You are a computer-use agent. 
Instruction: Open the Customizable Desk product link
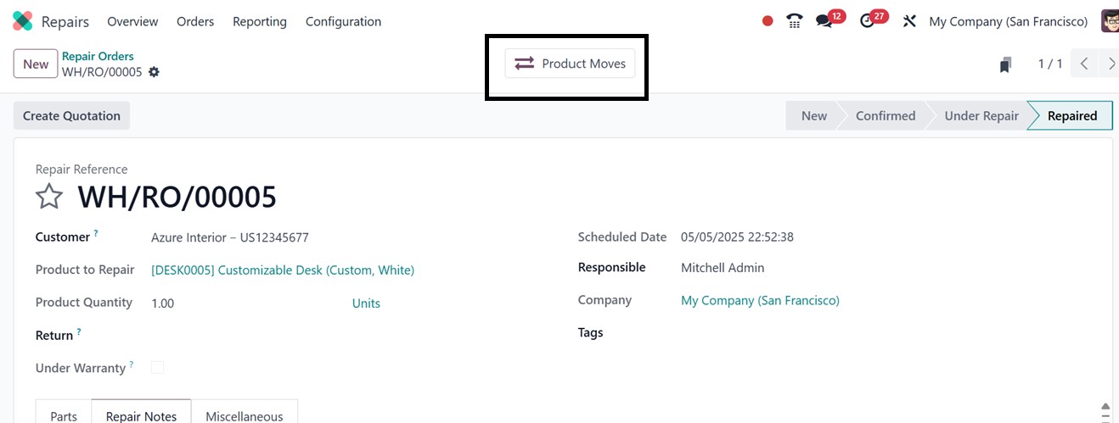pyautogui.click(x=283, y=270)
